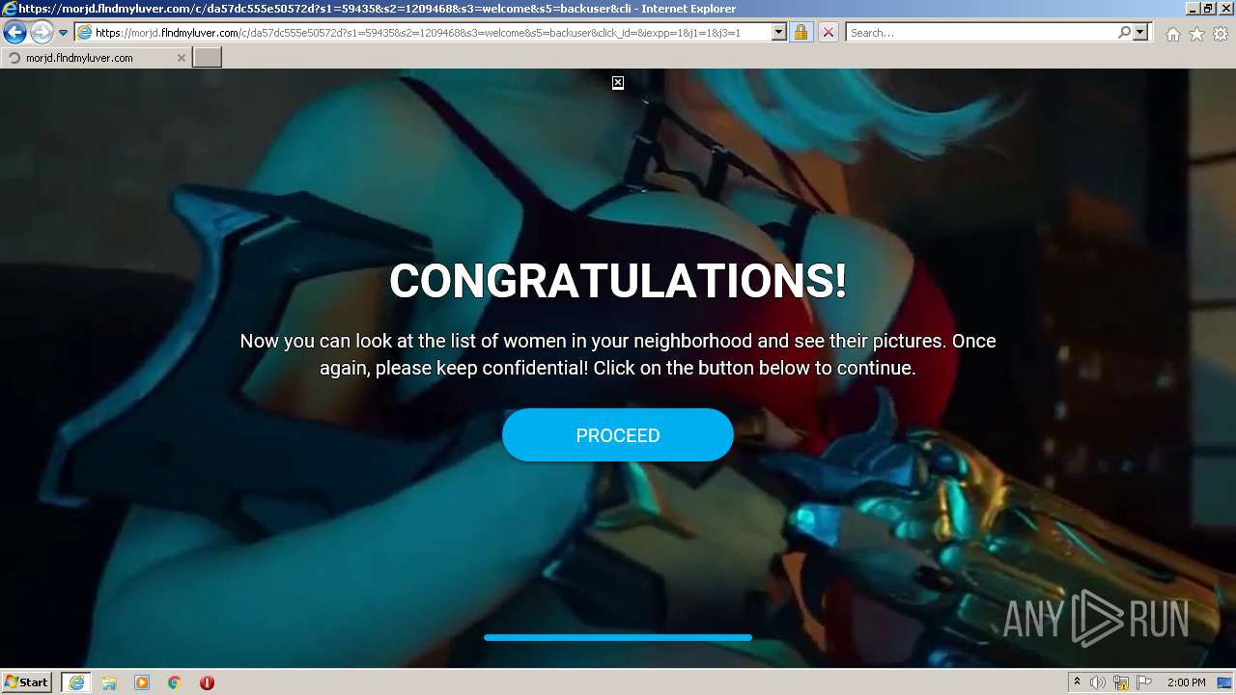Click the browser Forward arrow button
This screenshot has width=1236, height=695.
pyautogui.click(x=41, y=33)
